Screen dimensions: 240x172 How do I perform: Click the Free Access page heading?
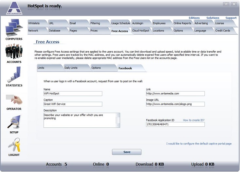click(47, 42)
